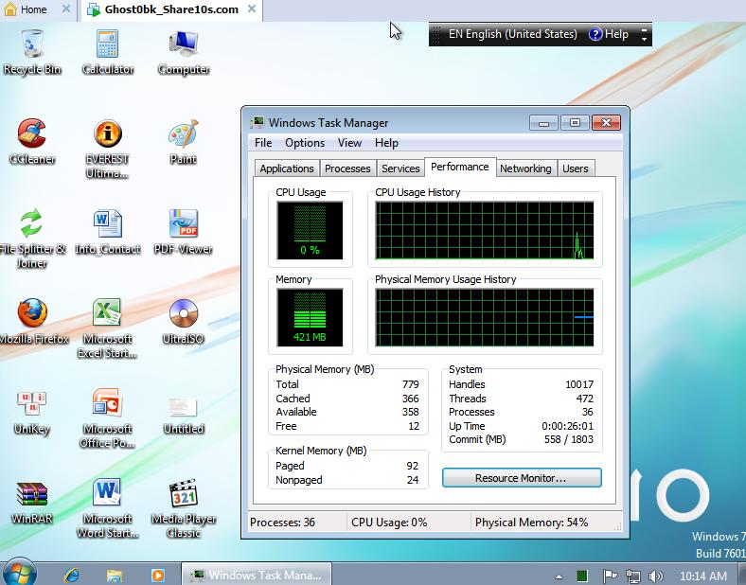The image size is (746, 585).
Task: Click the Resource Monitor button
Action: coord(522,478)
